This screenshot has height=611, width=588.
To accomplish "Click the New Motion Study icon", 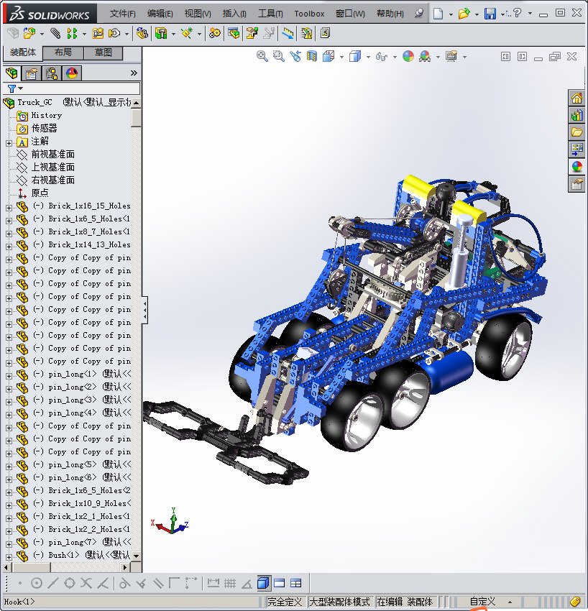I will 214,34.
